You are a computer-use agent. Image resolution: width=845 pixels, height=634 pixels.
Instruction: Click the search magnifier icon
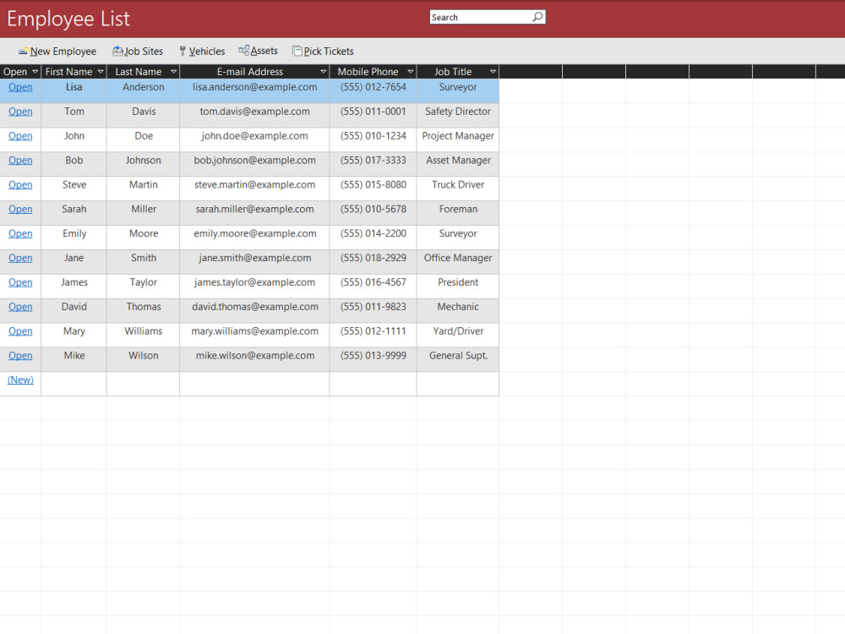click(x=537, y=17)
